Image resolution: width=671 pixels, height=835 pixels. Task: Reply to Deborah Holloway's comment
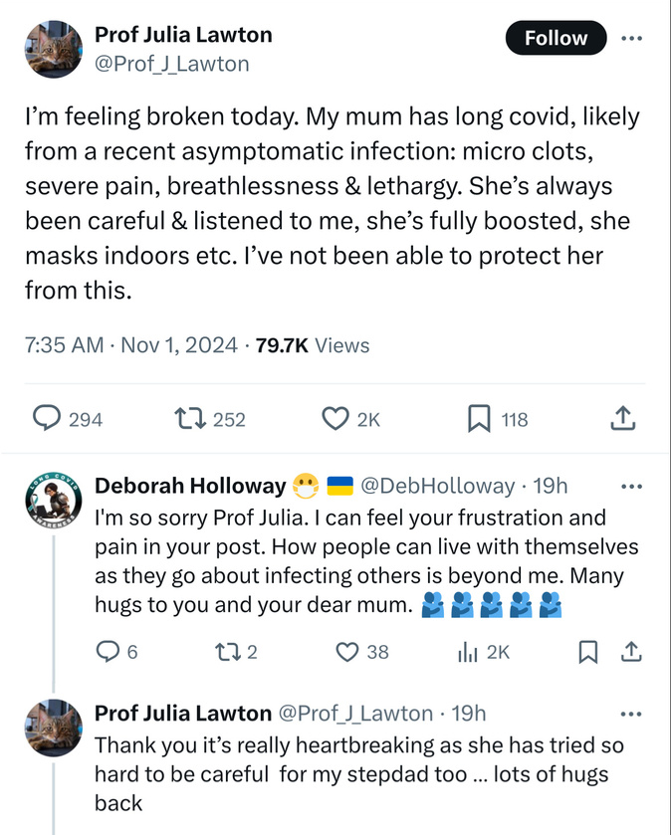[108, 652]
